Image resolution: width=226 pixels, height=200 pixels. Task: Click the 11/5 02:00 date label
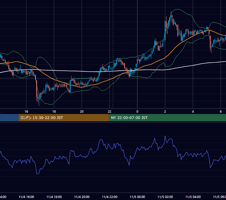[x=165, y=197]
